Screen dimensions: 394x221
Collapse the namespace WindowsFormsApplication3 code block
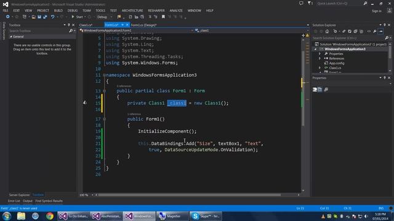point(104,75)
